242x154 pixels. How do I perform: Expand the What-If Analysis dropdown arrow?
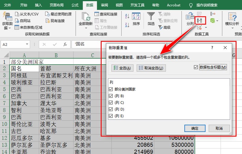pyautogui.click(x=232, y=28)
